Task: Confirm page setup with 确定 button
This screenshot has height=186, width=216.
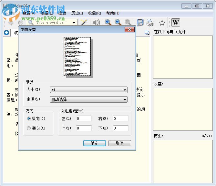Action: click(95, 143)
